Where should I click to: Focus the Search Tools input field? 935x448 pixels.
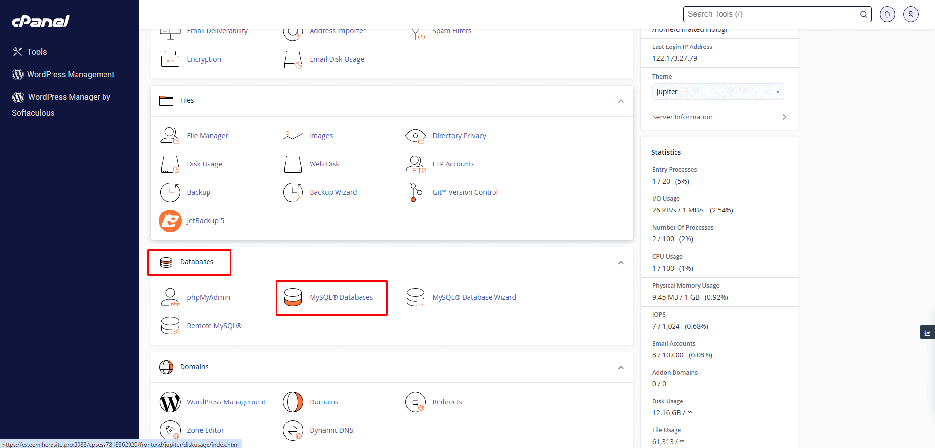click(x=772, y=14)
